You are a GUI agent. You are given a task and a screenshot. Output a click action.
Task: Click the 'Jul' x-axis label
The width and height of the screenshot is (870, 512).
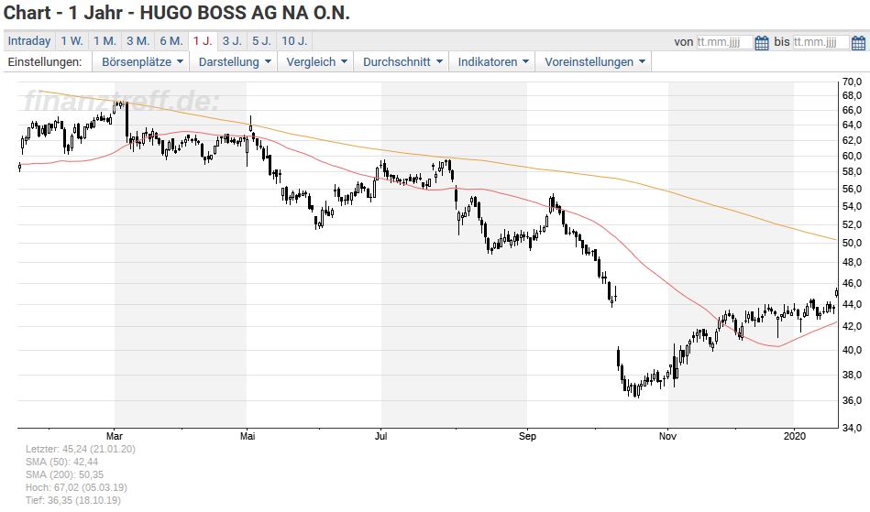[380, 436]
